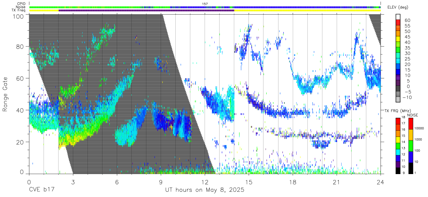The width and height of the screenshot is (428, 197).
Task: Click the x-axis hour tick 3
Action: coord(72,182)
